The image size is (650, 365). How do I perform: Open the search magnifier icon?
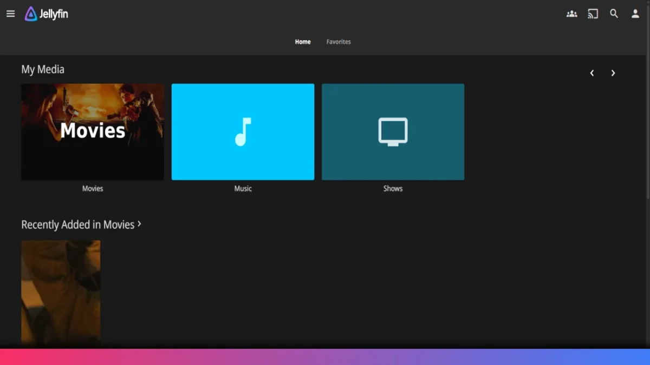[x=614, y=14]
